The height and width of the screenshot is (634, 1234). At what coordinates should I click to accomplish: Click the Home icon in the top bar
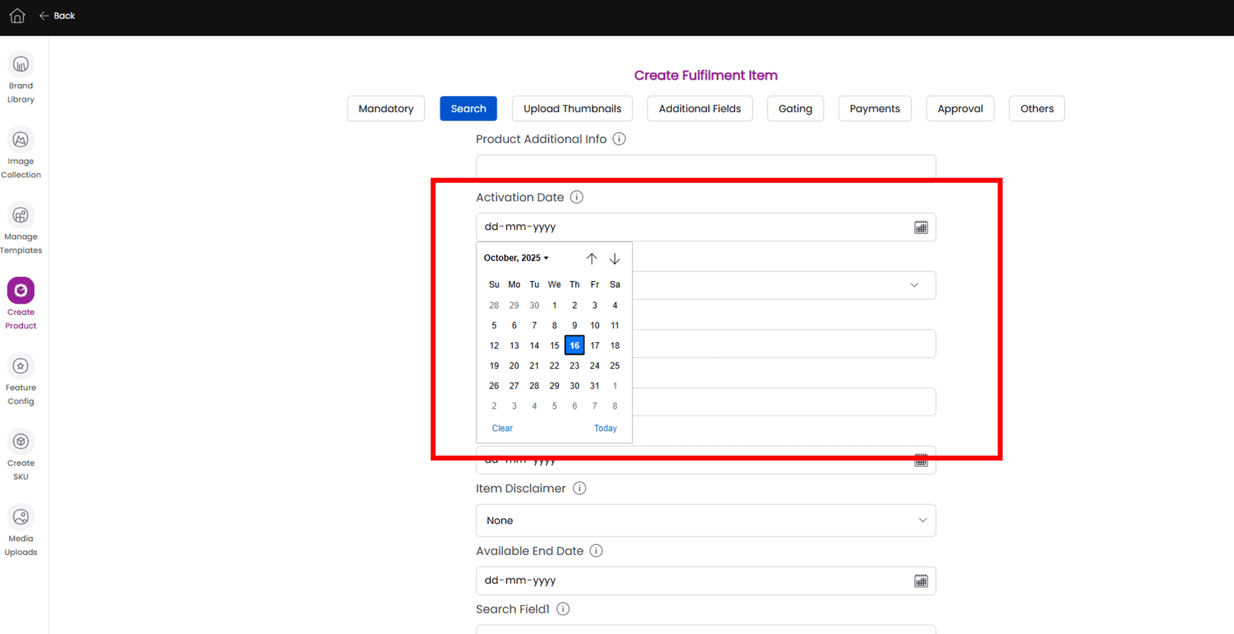click(17, 16)
